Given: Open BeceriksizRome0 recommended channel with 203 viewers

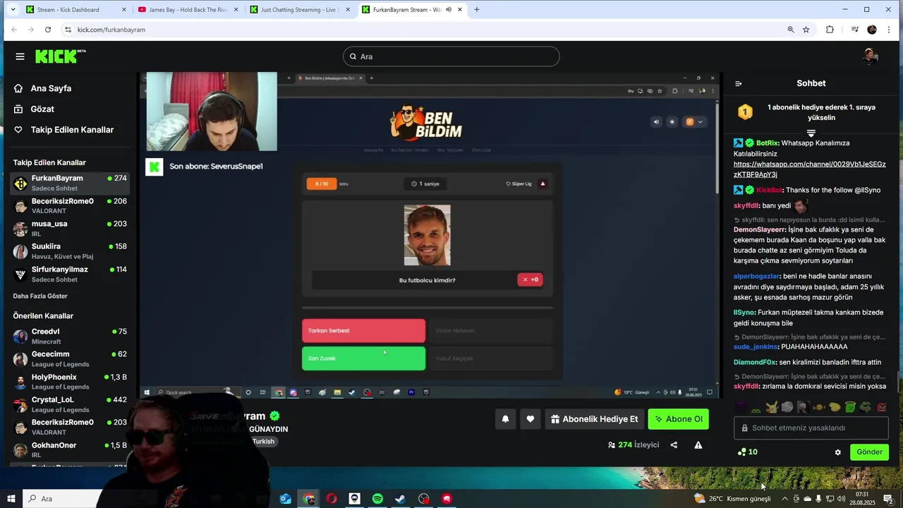Looking at the screenshot, I should (x=69, y=427).
